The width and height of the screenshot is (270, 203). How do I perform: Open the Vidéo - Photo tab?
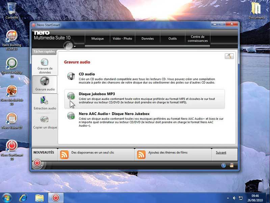coord(123,39)
